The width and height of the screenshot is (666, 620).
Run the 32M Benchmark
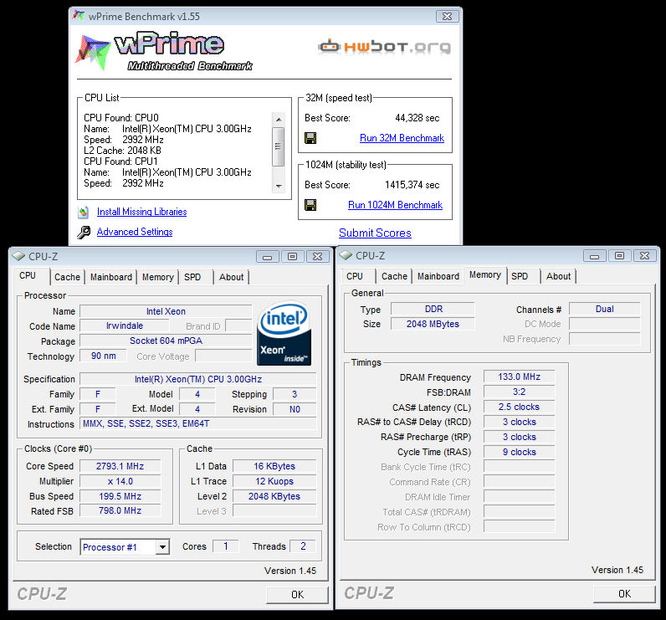[402, 138]
